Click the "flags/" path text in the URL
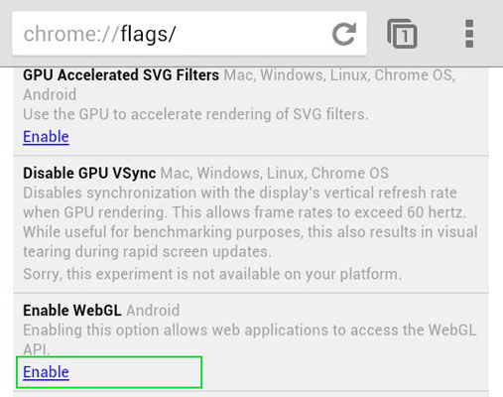 point(148,35)
